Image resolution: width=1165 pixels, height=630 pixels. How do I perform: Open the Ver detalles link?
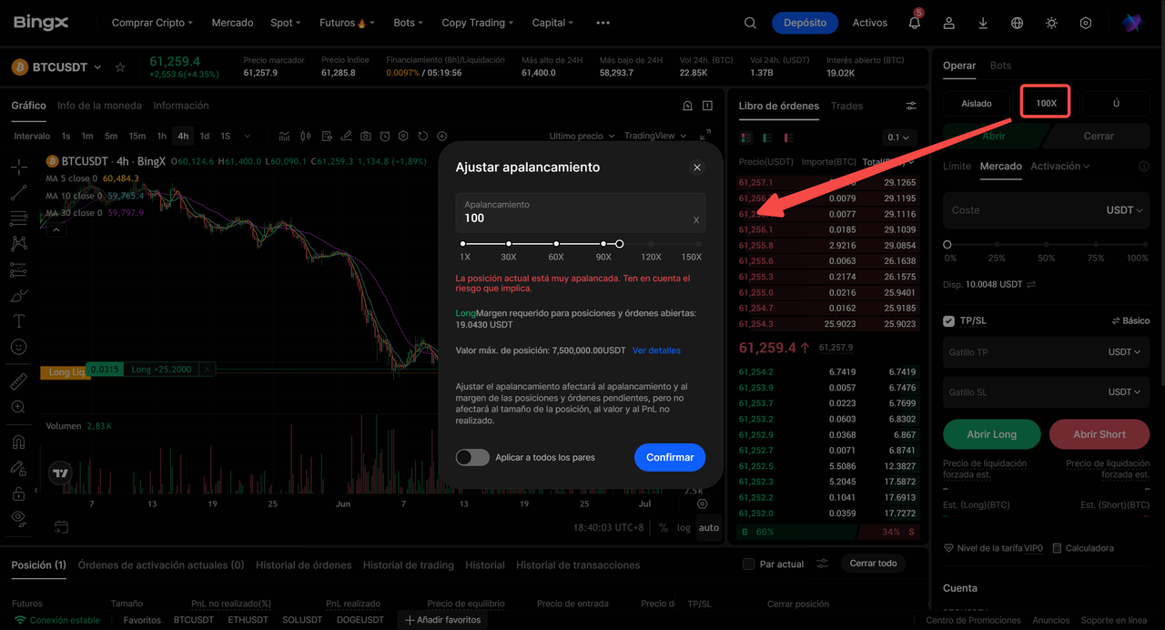click(656, 351)
